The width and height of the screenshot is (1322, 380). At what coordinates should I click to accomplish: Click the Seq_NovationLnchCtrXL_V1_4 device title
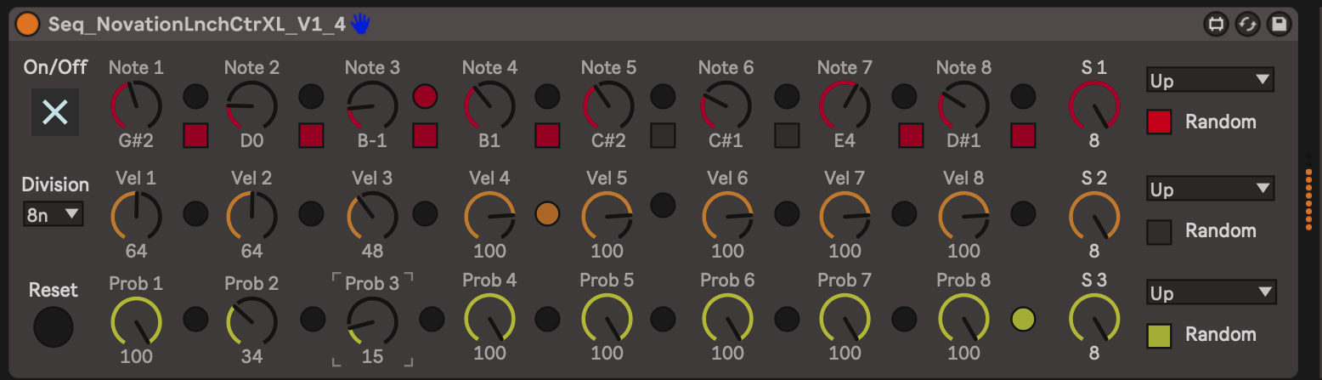click(196, 24)
